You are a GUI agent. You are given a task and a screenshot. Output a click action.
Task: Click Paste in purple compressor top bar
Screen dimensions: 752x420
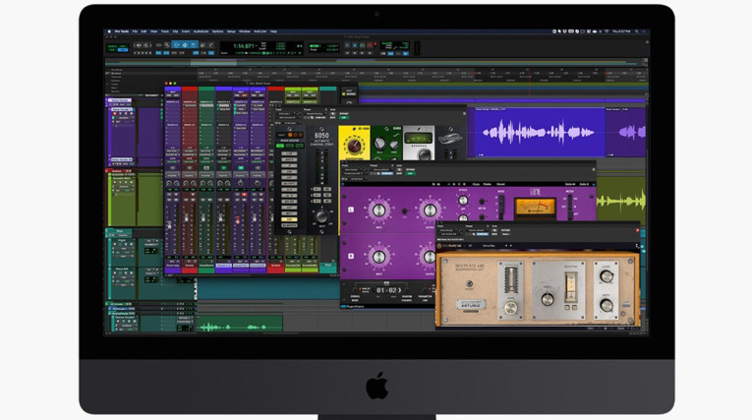pyautogui.click(x=488, y=184)
